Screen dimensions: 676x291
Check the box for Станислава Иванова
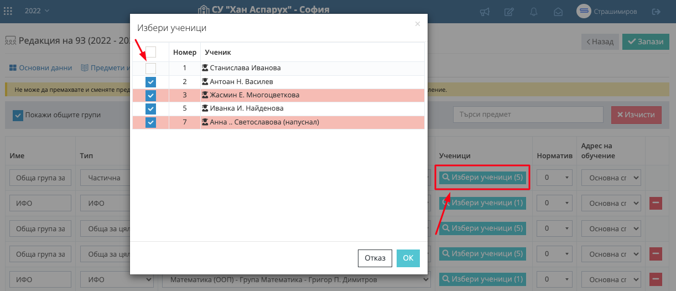(x=150, y=69)
